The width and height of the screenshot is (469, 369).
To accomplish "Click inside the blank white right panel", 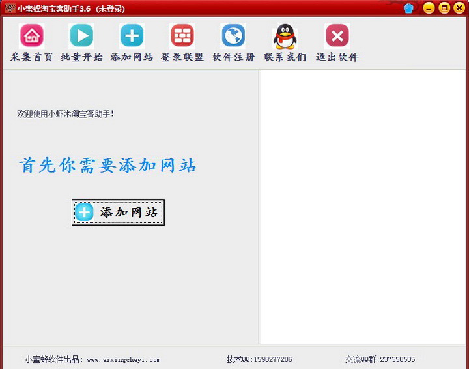I will (x=363, y=207).
